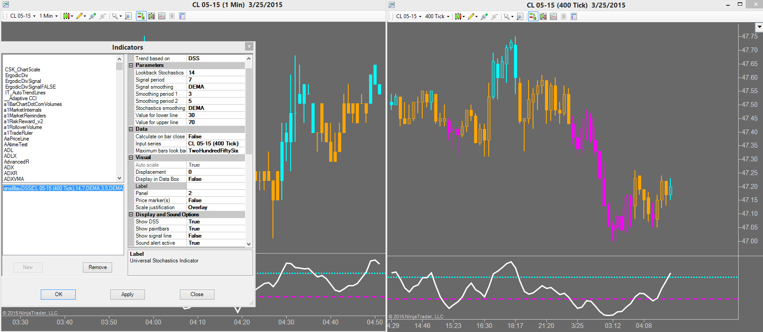Confirm with the OK button
Image resolution: width=763 pixels, height=332 pixels.
click(58, 294)
